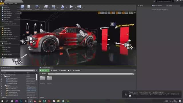Go forward in Content Browser history
Viewport: 183px width, 103px height.
tap(71, 70)
